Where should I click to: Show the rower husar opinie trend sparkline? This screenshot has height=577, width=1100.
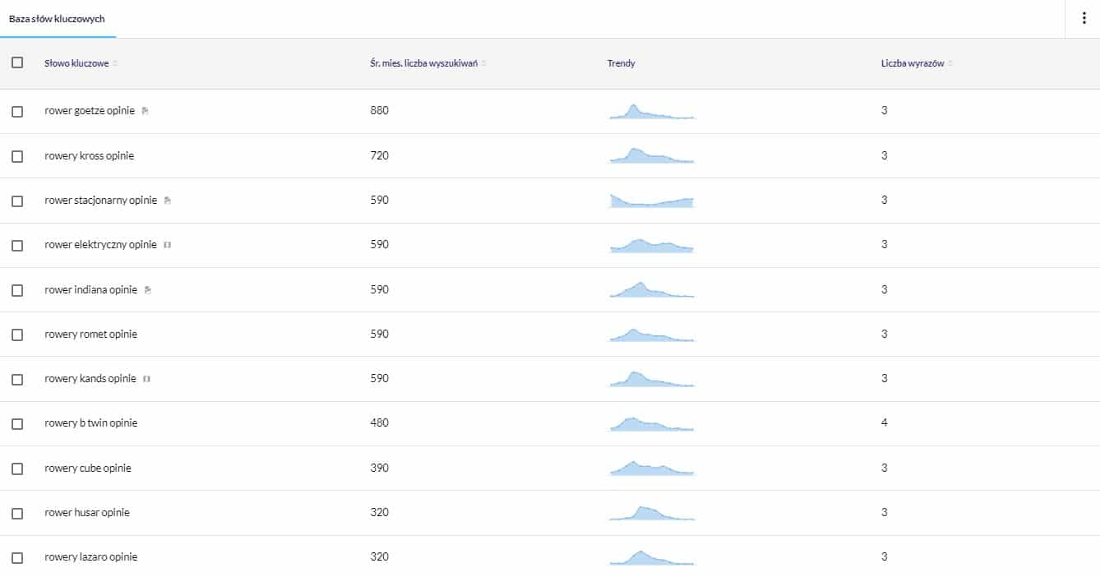(x=652, y=513)
